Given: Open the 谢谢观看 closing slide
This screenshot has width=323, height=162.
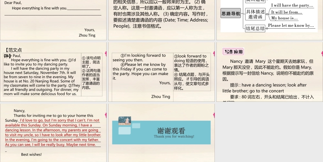Looking at the screenshot, I should [161, 133].
